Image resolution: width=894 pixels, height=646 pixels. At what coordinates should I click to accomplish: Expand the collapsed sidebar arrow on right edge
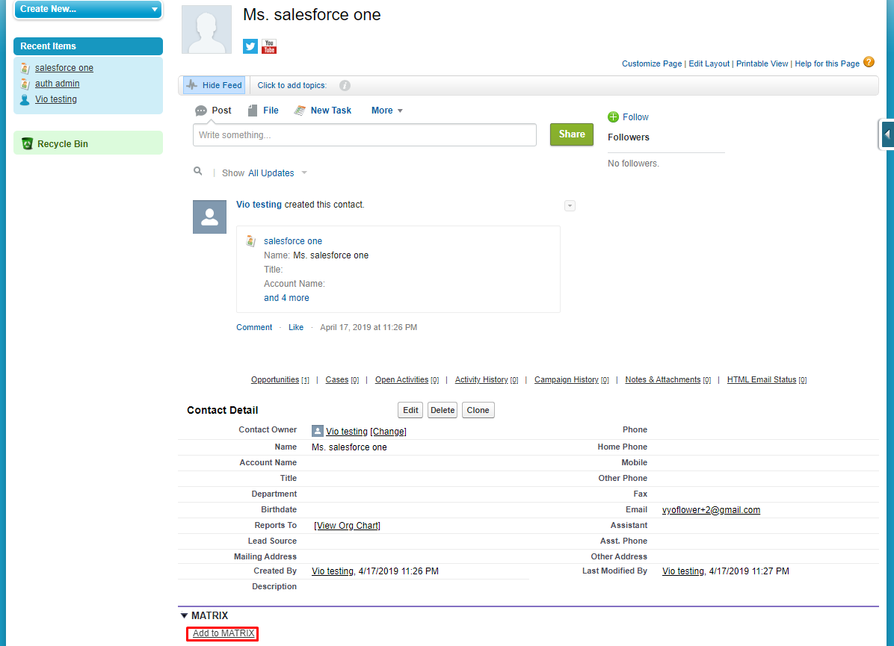click(887, 134)
